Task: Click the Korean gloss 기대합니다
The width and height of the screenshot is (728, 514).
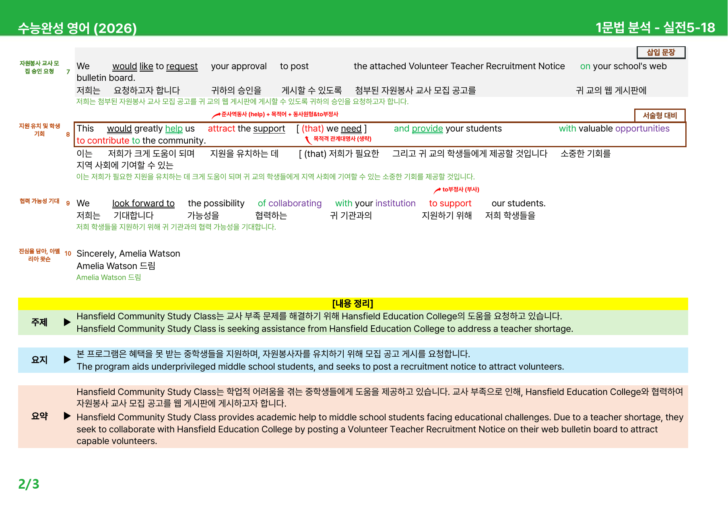Action: 134,216
